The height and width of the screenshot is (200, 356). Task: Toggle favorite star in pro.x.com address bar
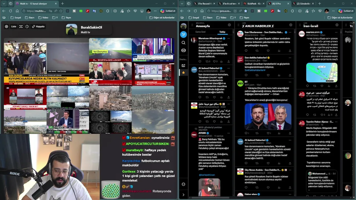(245, 11)
